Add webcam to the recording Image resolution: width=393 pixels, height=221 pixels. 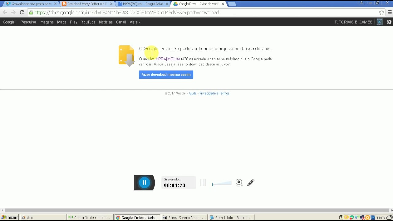(x=239, y=183)
